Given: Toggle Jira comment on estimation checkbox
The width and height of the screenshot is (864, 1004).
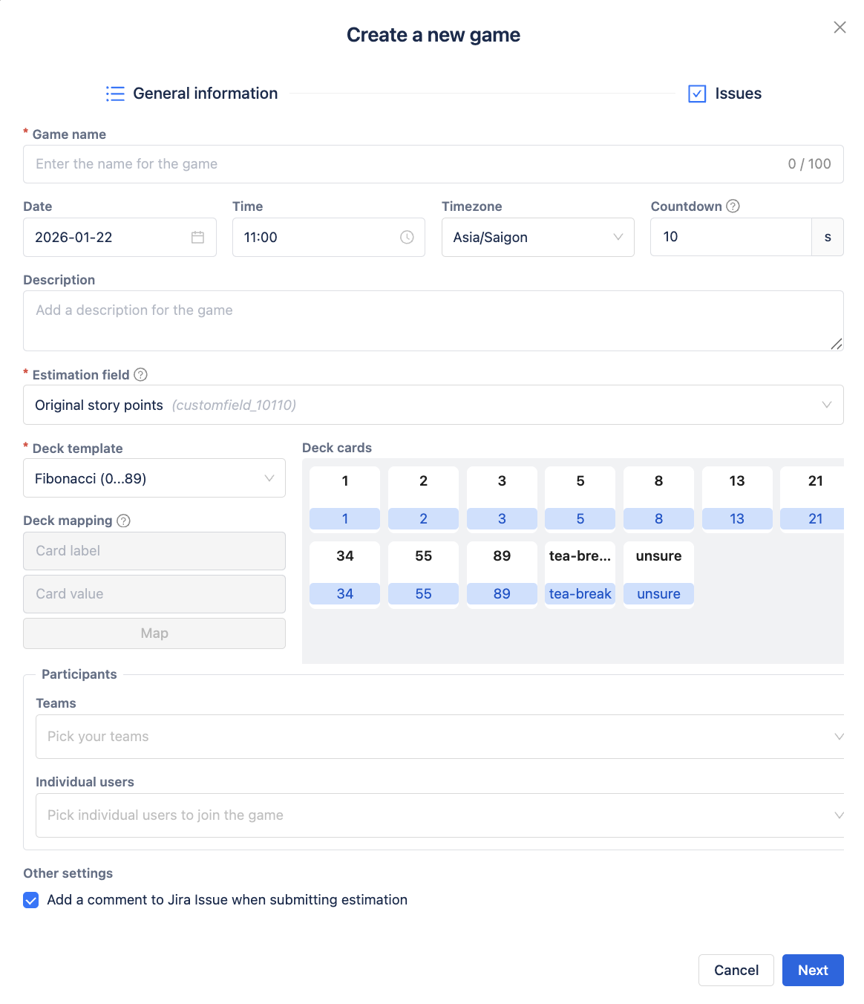Looking at the screenshot, I should (31, 900).
